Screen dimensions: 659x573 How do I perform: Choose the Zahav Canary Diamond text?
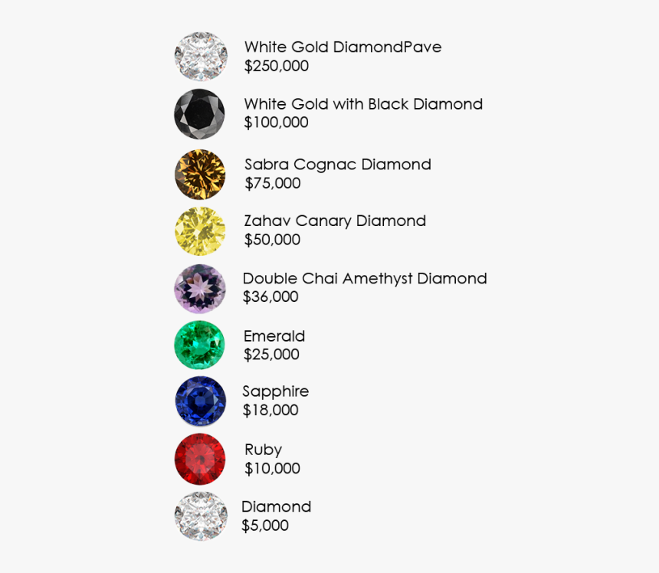pyautogui.click(x=335, y=221)
